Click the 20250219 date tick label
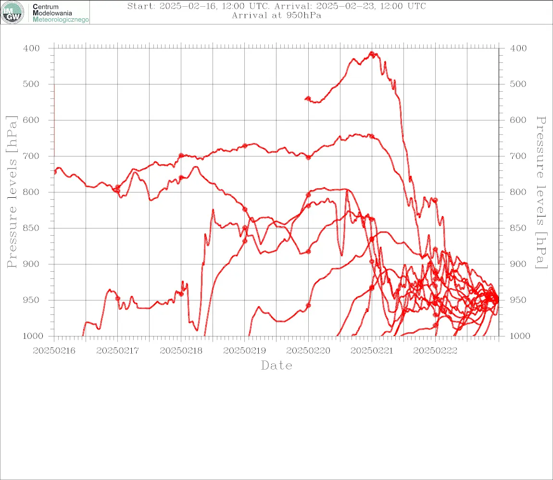Image resolution: width=553 pixels, height=480 pixels. pyautogui.click(x=244, y=351)
